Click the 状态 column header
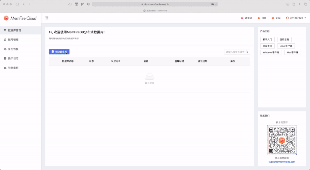Viewport: 310px width, 170px height. (92, 61)
